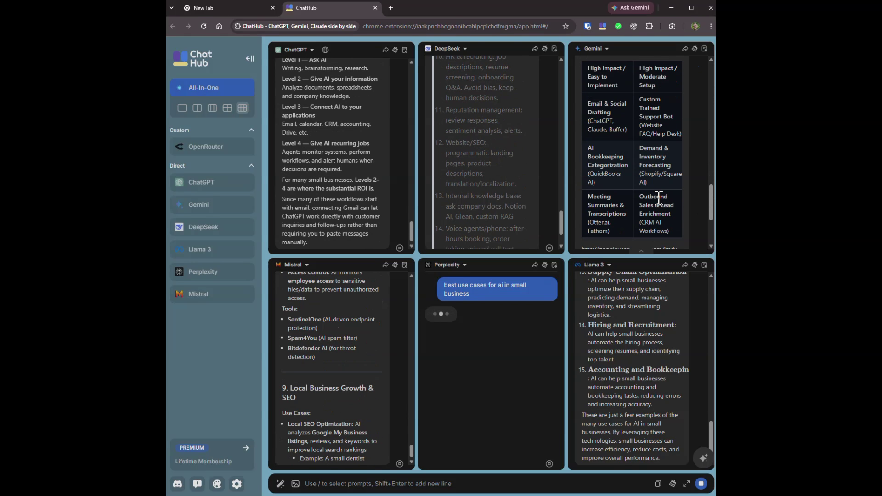Open the settings gear in sidebar footer
Screen dimensions: 882x496
point(237,484)
